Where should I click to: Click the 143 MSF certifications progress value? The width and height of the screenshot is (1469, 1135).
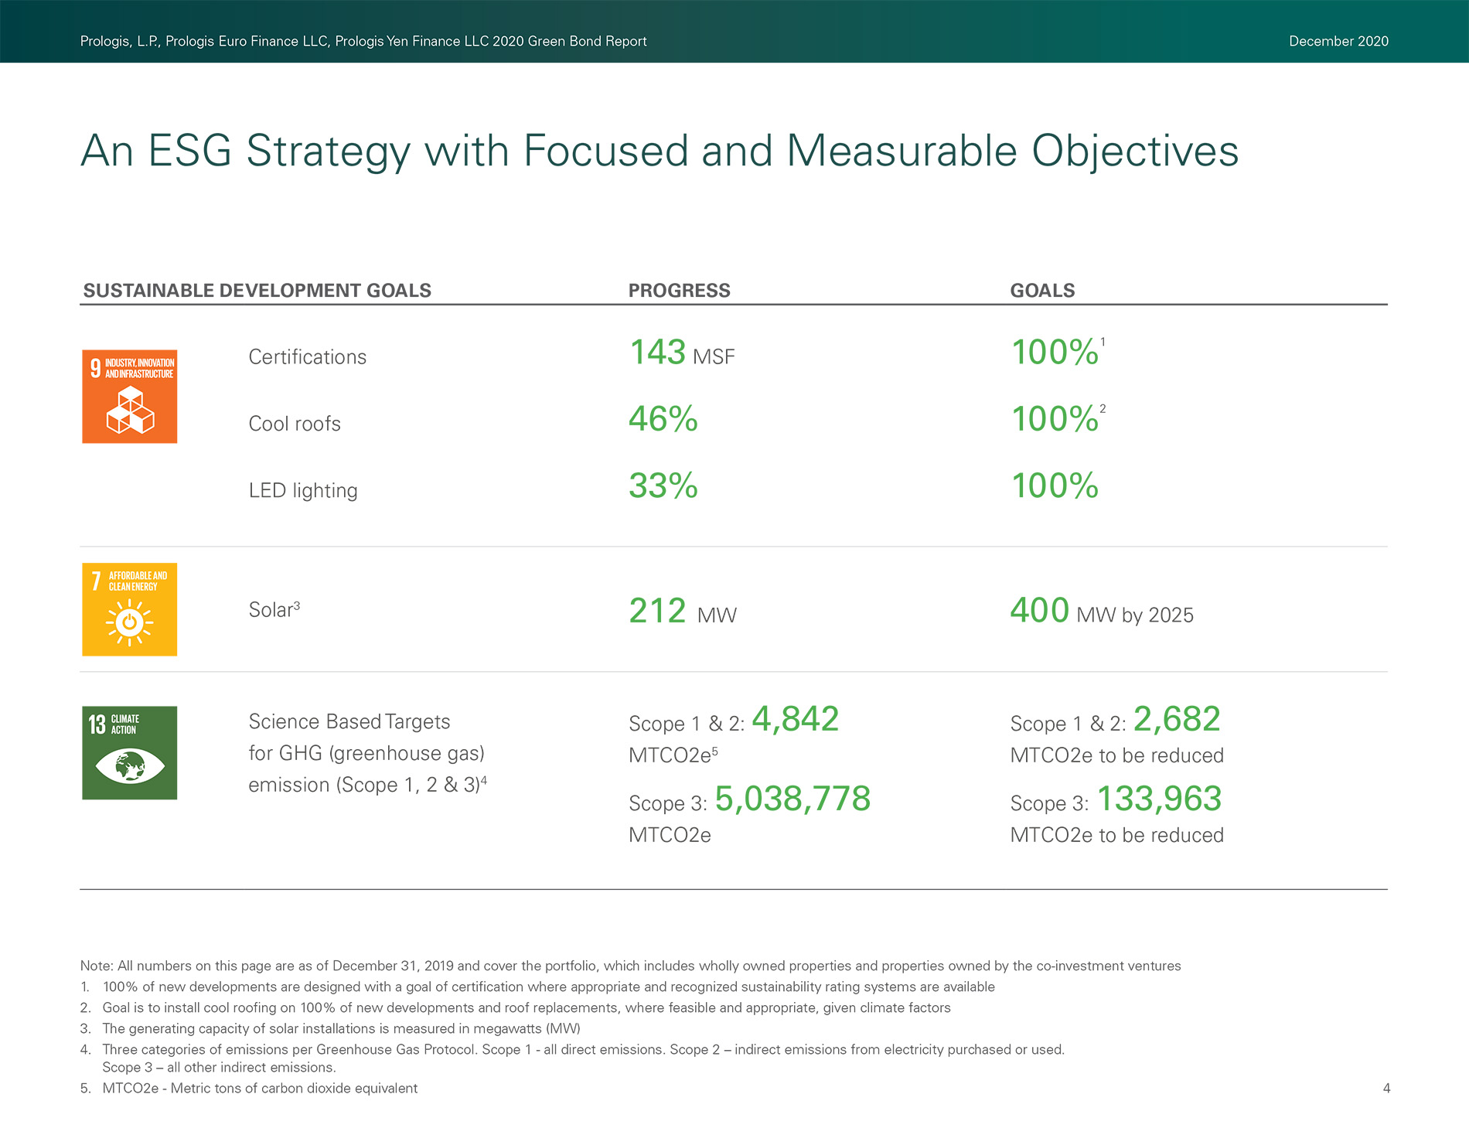(681, 353)
